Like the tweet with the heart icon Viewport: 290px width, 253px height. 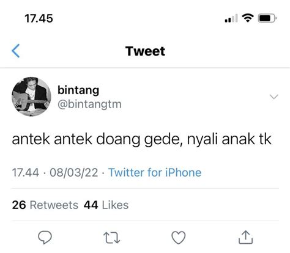pyautogui.click(x=179, y=238)
